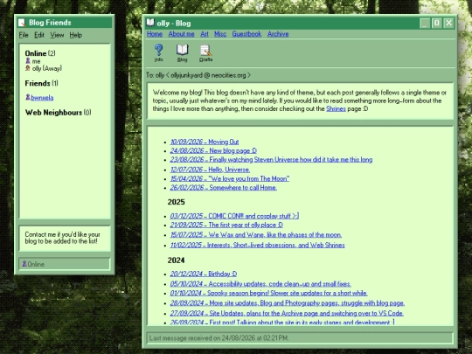472x354 pixels.
Task: Click the 'Contact me' note in Blog Friends
Action: pyautogui.click(x=63, y=238)
